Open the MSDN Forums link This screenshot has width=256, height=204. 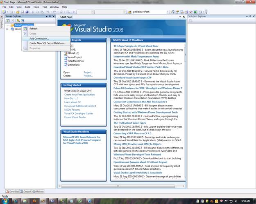(72, 110)
